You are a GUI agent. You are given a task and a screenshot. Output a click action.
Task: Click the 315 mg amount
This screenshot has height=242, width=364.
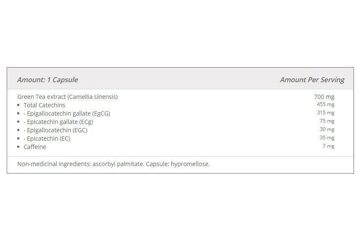pos(325,113)
